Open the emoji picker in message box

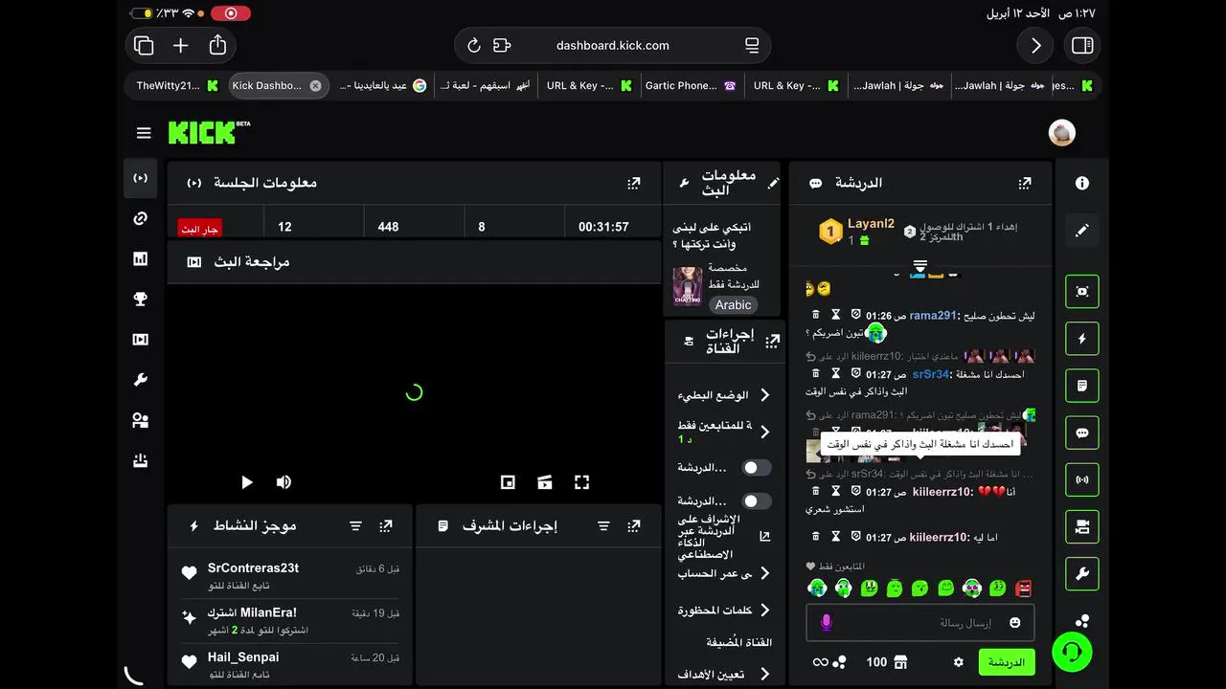[x=1015, y=623]
